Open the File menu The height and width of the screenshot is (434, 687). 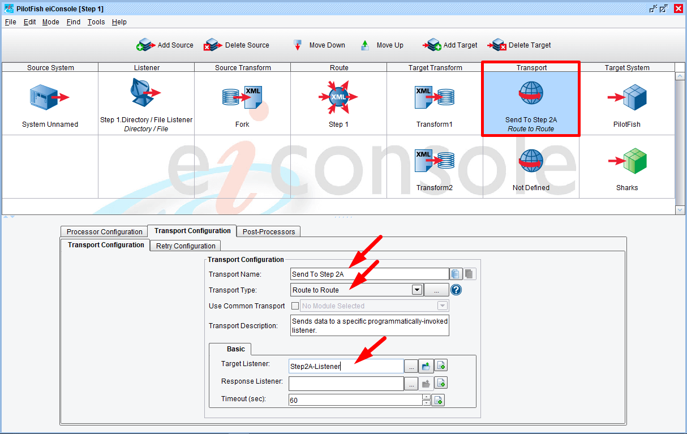(x=11, y=22)
